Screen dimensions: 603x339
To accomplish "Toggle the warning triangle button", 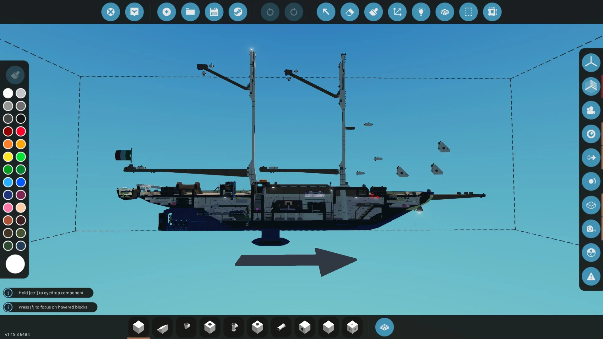I will [x=591, y=277].
